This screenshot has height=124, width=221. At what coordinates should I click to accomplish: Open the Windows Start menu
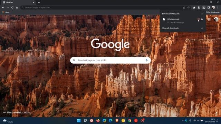click(79, 121)
